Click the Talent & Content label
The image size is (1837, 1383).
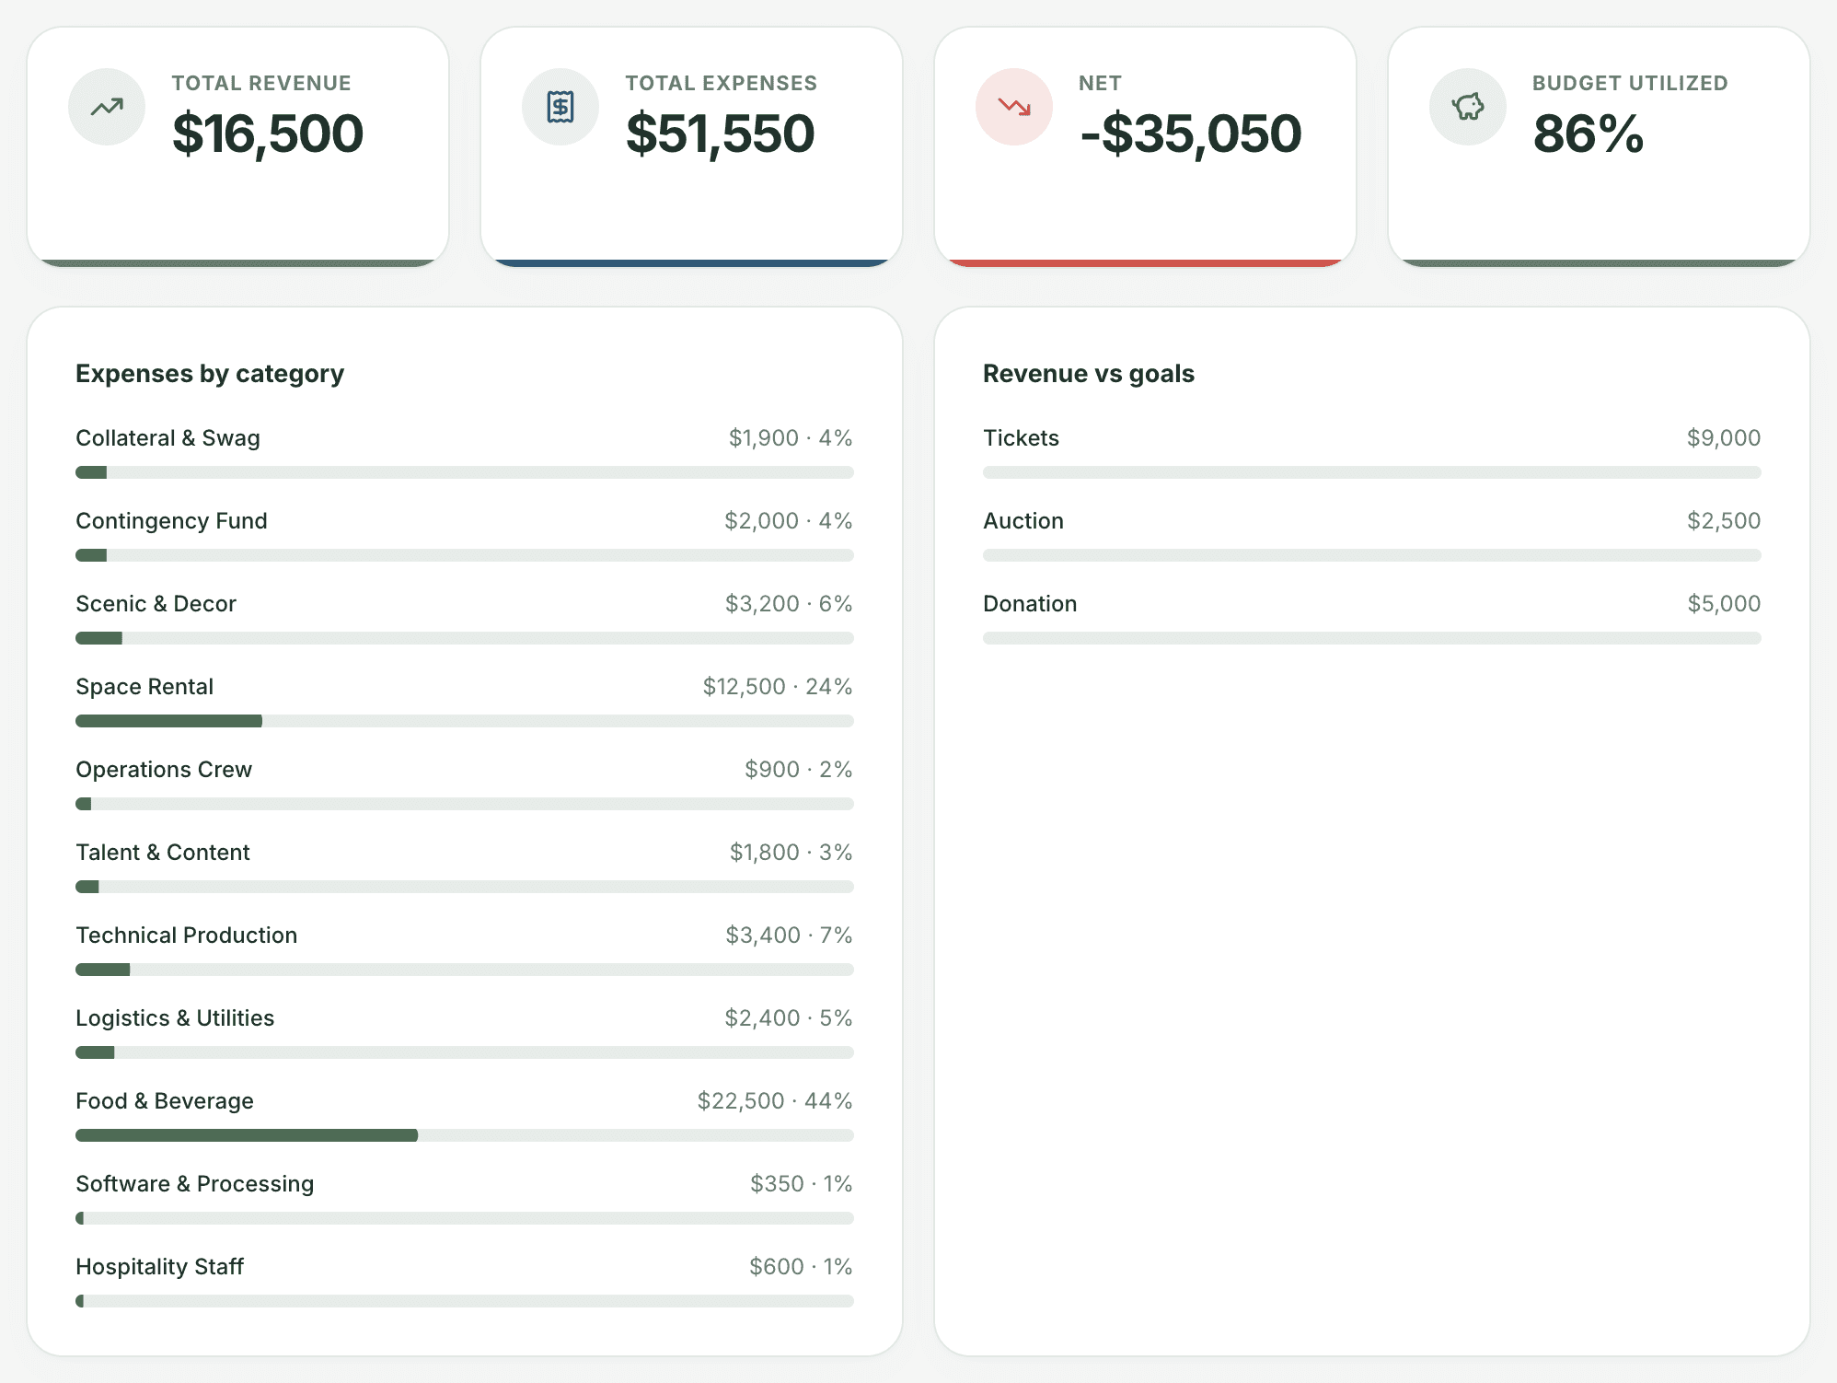162,853
